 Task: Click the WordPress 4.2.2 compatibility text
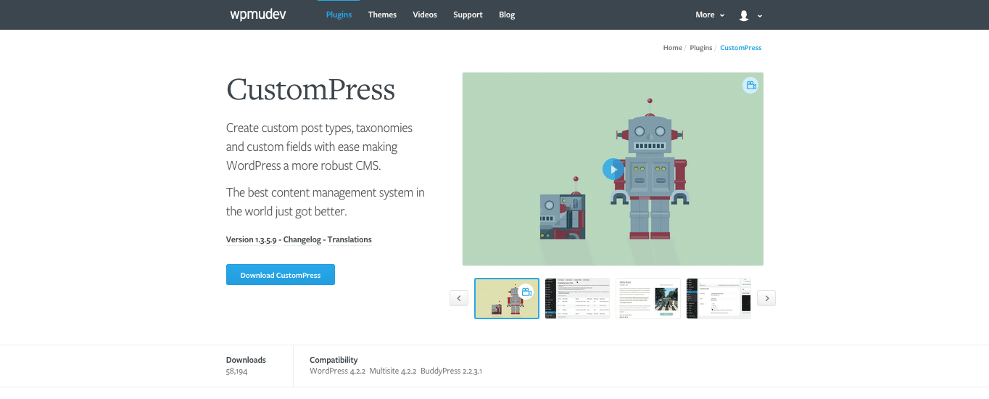(x=337, y=371)
